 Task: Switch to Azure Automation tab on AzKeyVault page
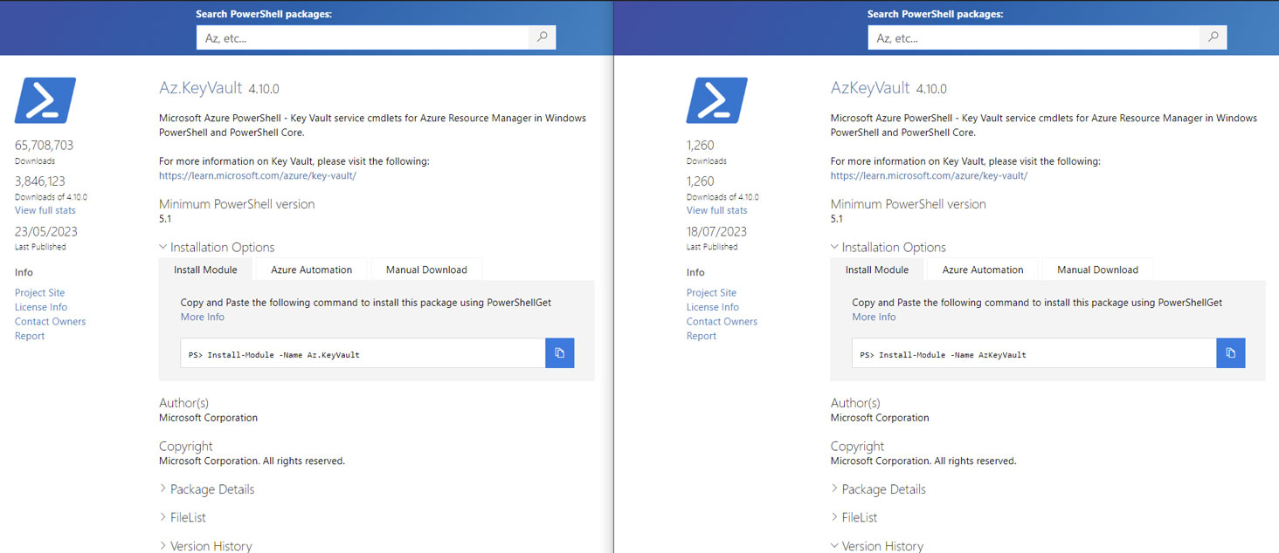tap(983, 270)
